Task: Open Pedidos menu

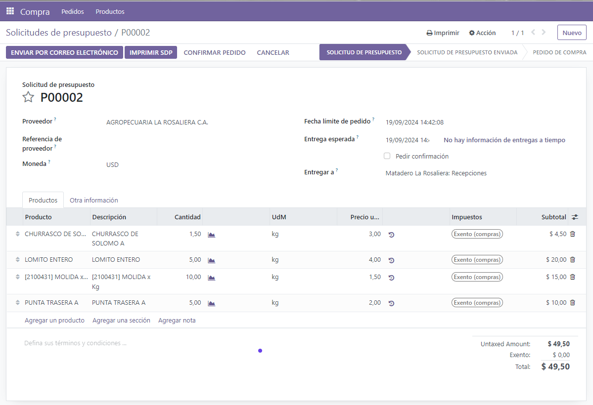Action: tap(73, 11)
